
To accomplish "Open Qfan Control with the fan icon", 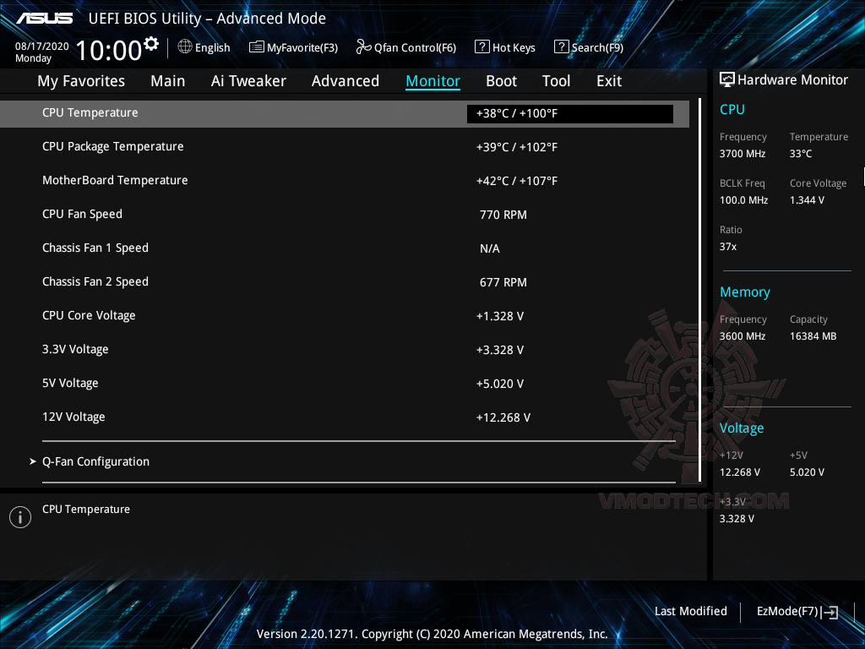I will coord(362,47).
